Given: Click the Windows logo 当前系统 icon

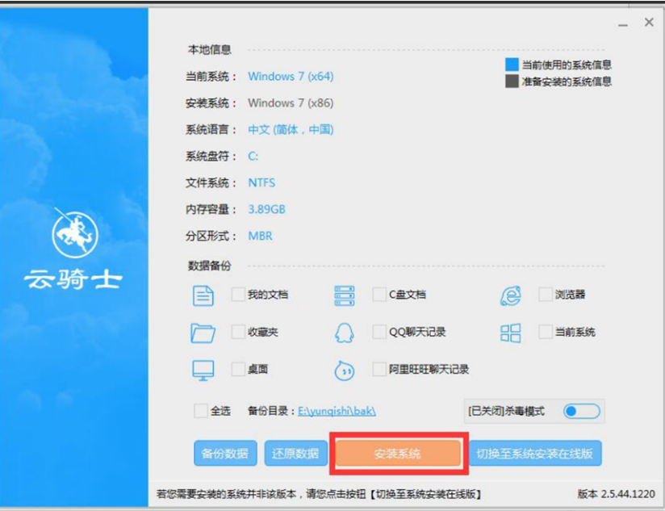Looking at the screenshot, I should click(510, 333).
